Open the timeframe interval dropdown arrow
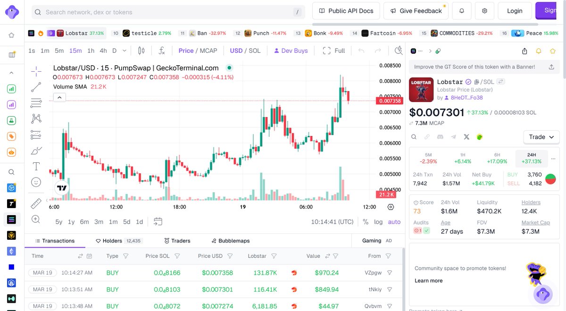 pos(124,50)
